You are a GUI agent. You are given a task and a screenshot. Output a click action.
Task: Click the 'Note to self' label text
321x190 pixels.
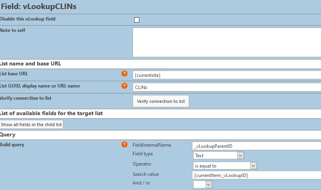(x=13, y=30)
